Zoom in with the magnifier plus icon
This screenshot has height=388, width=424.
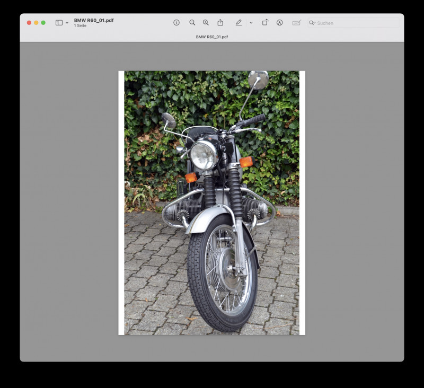tap(206, 23)
